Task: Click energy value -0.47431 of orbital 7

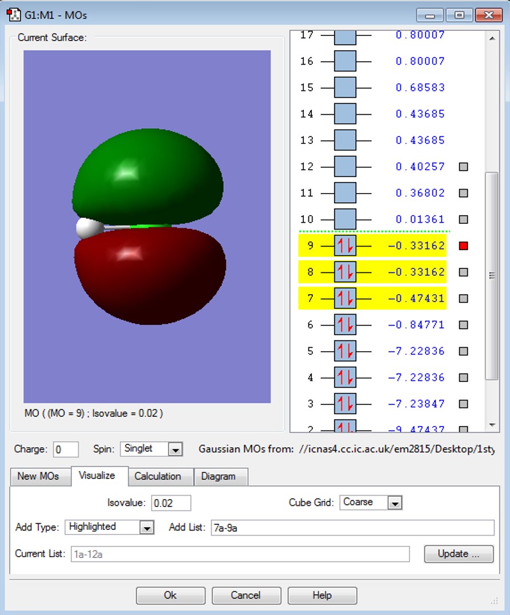Action: click(416, 299)
